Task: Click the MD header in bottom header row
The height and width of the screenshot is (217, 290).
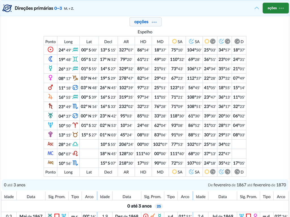Action: (160, 172)
